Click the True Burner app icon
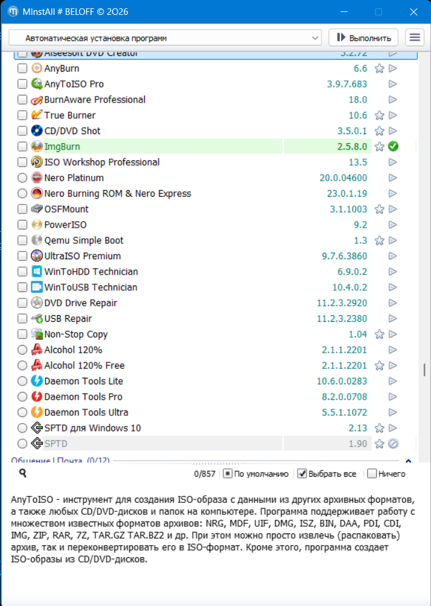The image size is (431, 606). 36,115
